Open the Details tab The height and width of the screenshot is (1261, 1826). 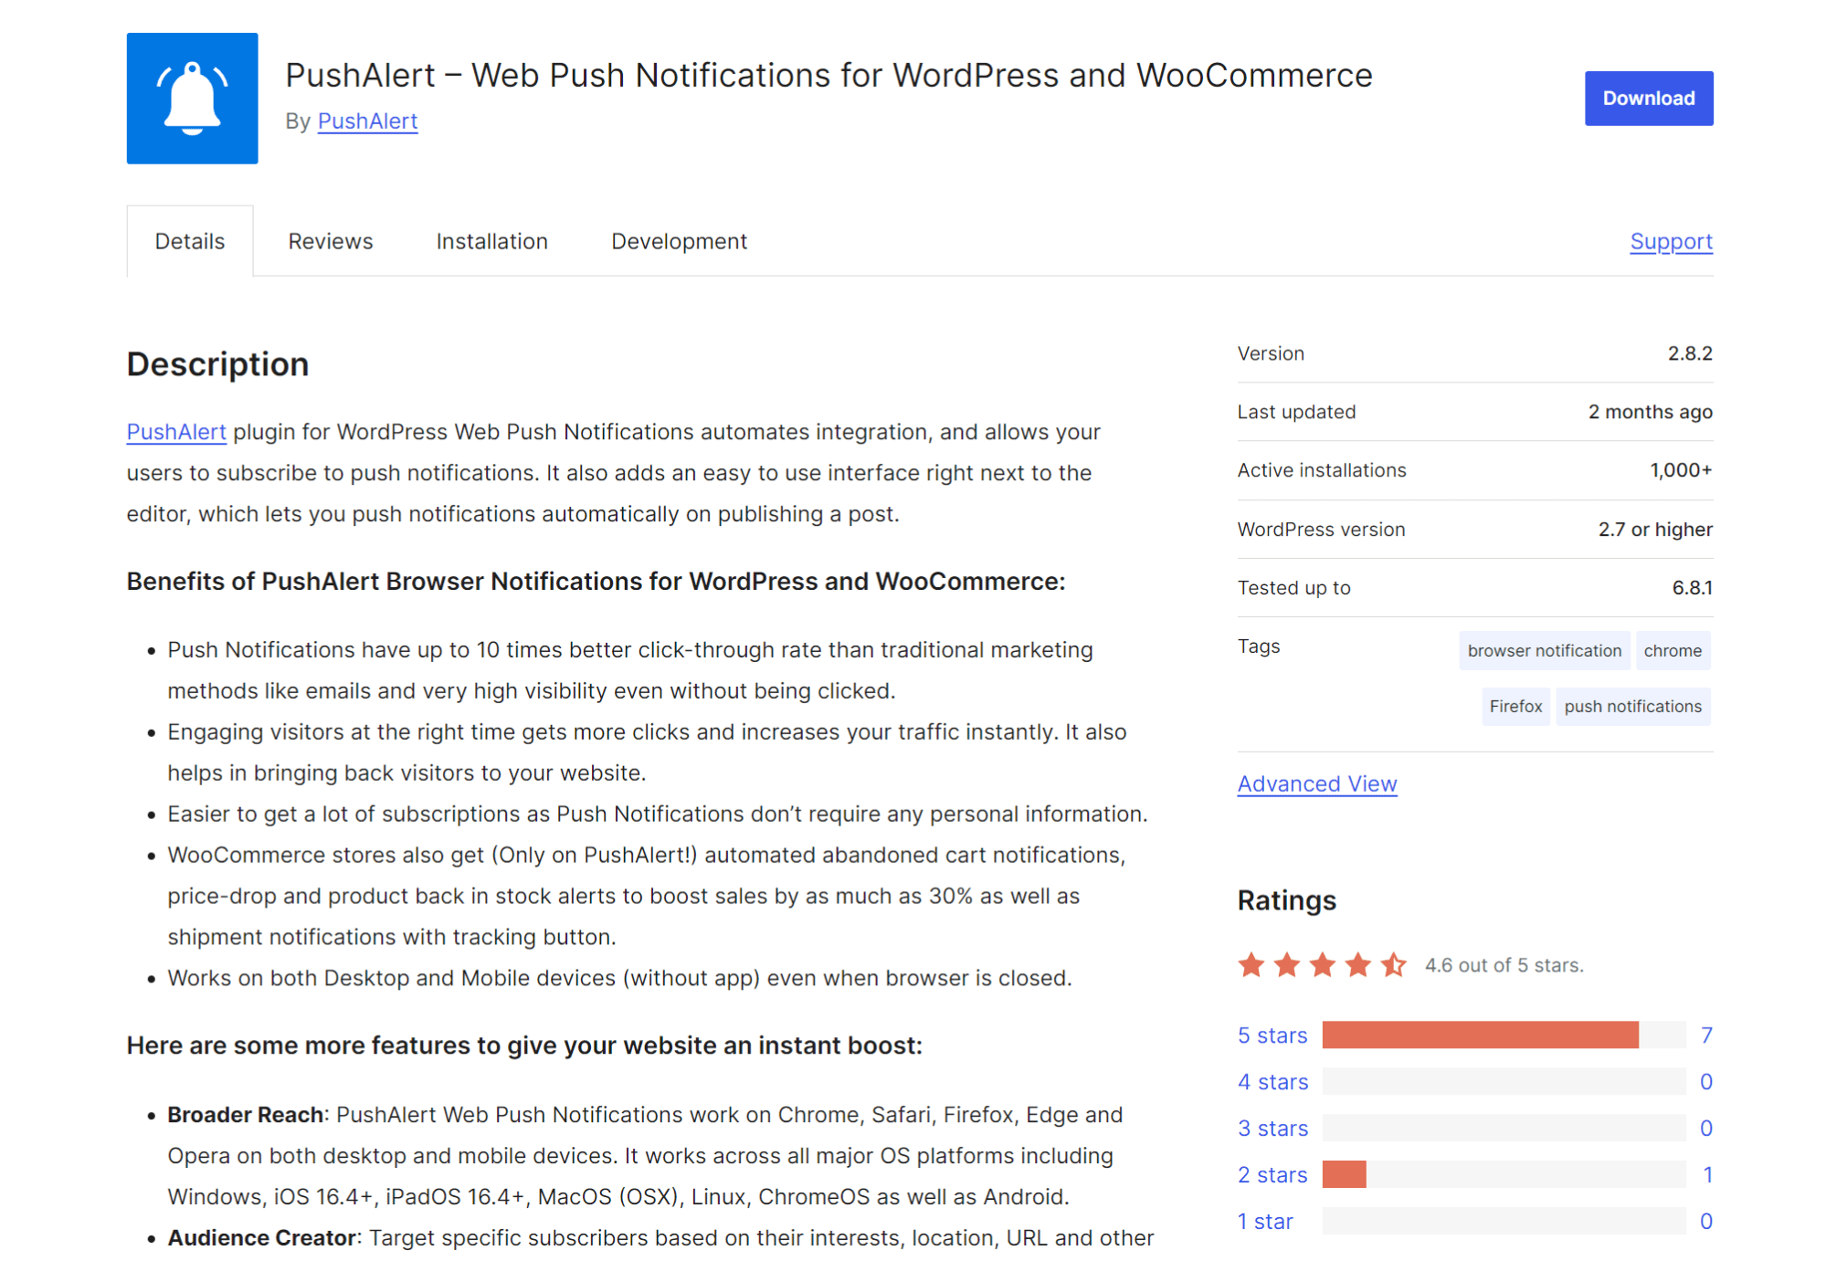[x=190, y=241]
